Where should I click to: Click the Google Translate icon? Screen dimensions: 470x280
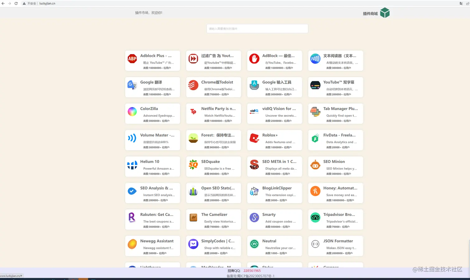click(132, 85)
